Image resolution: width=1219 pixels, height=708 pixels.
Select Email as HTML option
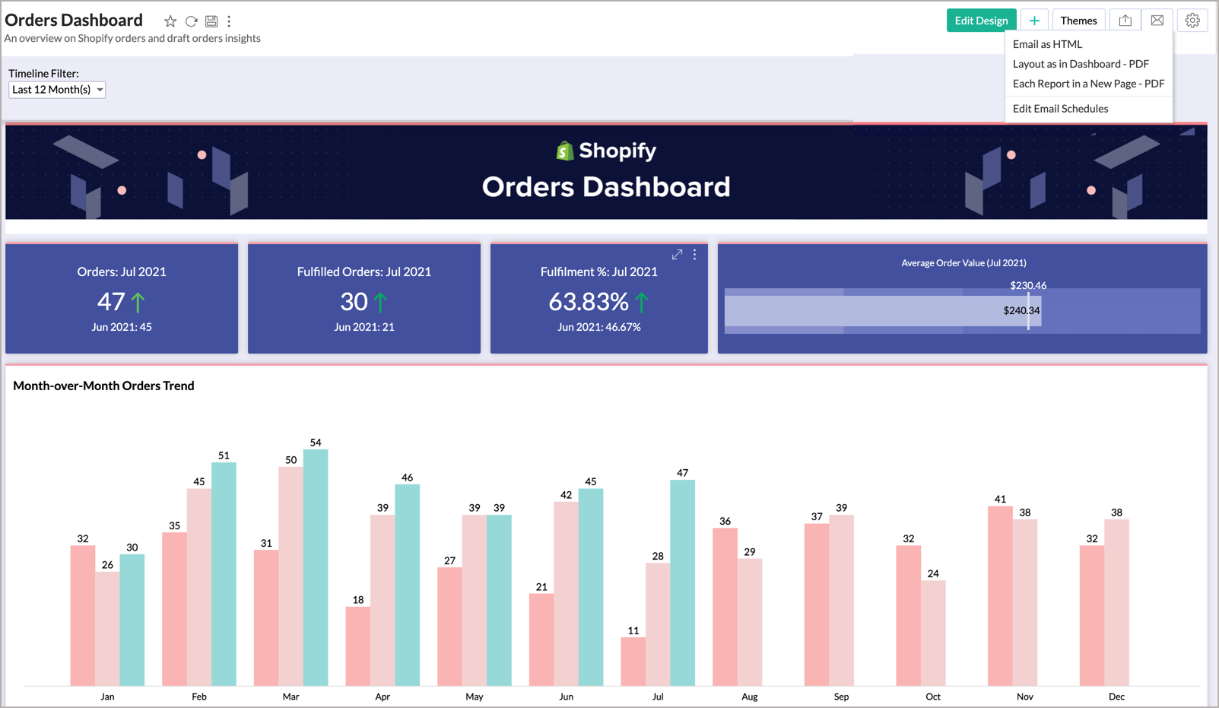pos(1047,44)
